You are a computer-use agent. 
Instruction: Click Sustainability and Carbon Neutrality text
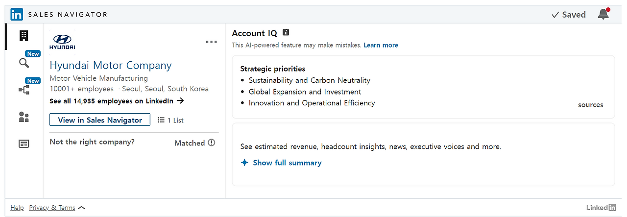(x=310, y=80)
